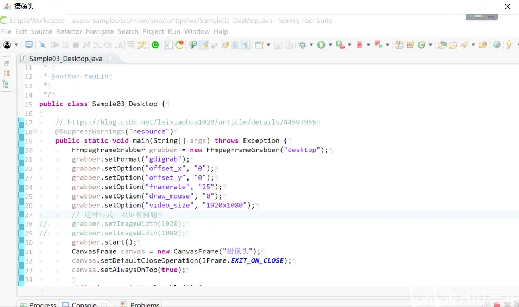Click the user account avatar icon

tap(7, 44)
